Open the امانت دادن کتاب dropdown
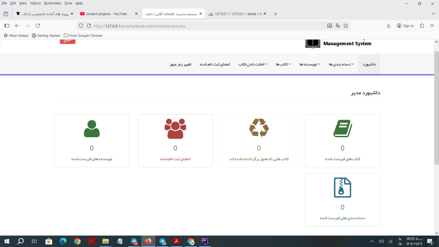This screenshot has height=247, width=439. pyautogui.click(x=253, y=64)
